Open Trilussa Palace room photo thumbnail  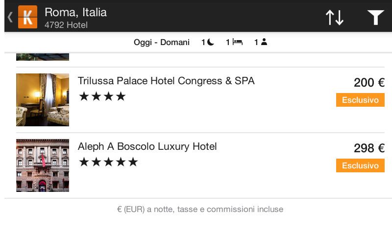43,100
